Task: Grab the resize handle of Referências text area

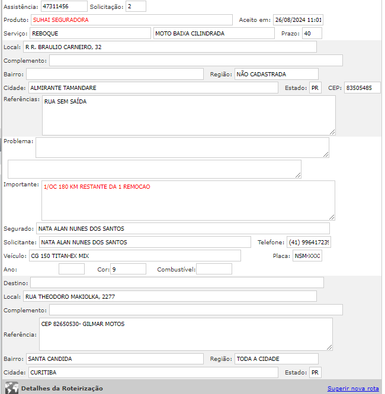Action: [332, 132]
